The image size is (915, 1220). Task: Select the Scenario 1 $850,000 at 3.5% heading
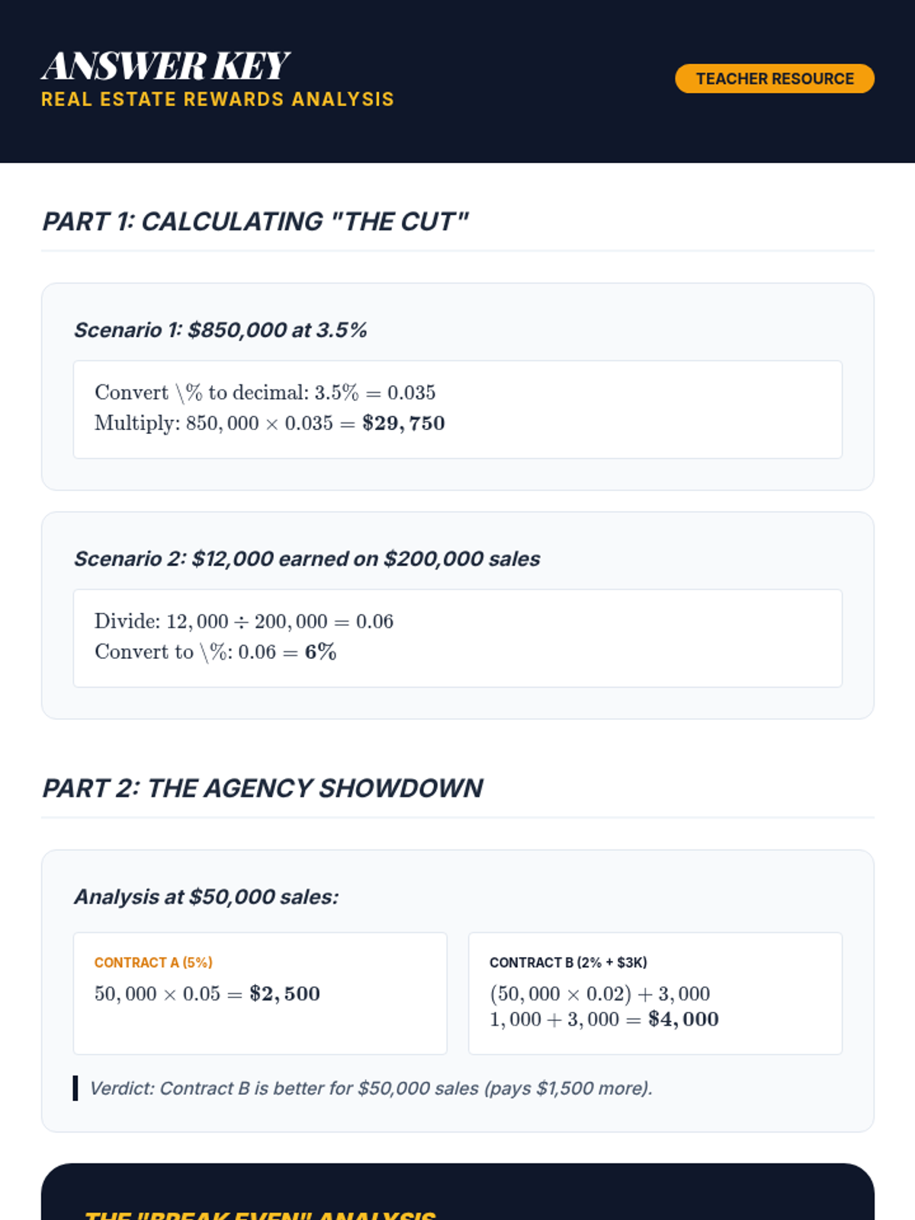(x=220, y=330)
